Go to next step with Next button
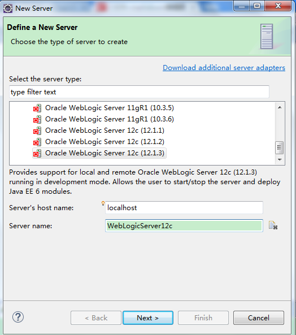The image size is (296, 335). point(148,317)
